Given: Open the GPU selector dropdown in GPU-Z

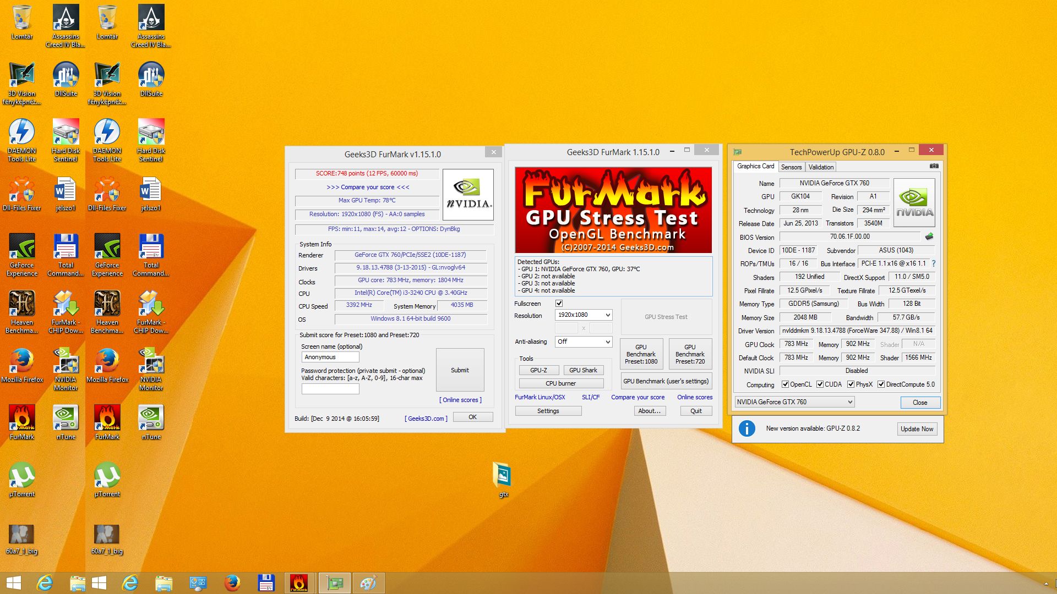Looking at the screenshot, I should click(794, 402).
